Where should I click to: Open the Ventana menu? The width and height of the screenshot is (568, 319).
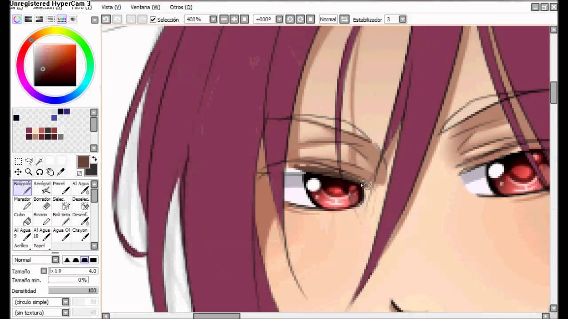tap(145, 7)
